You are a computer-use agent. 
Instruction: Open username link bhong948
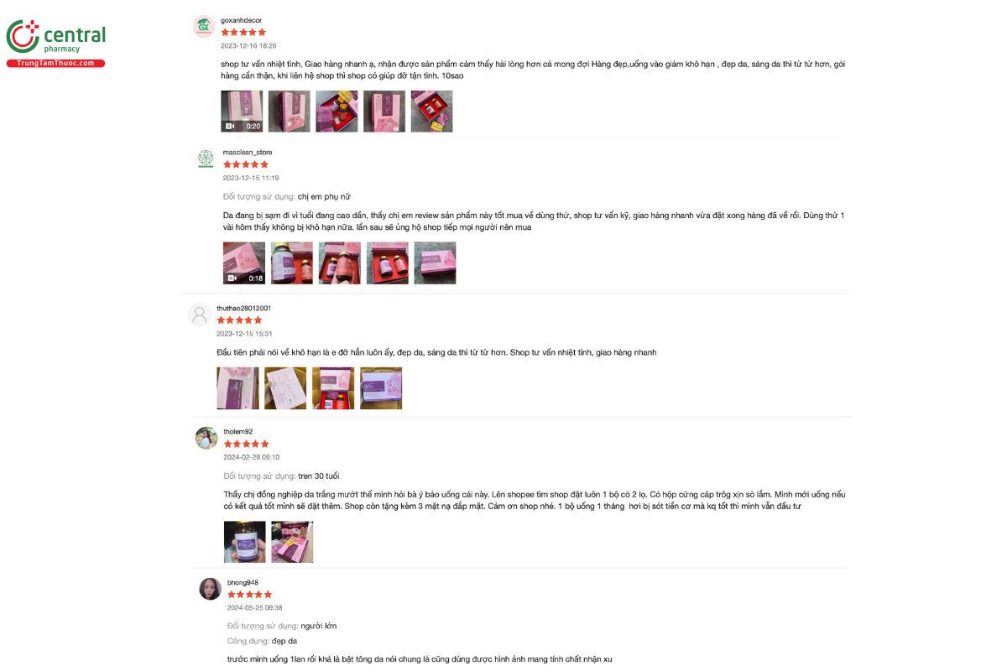point(243,583)
